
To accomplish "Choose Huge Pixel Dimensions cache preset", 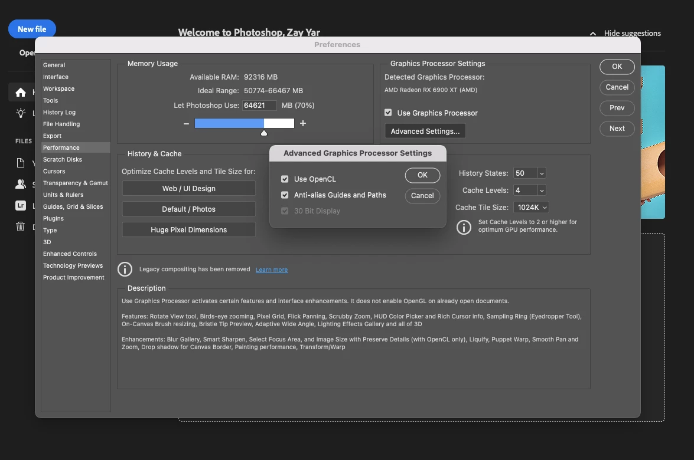I will point(188,230).
